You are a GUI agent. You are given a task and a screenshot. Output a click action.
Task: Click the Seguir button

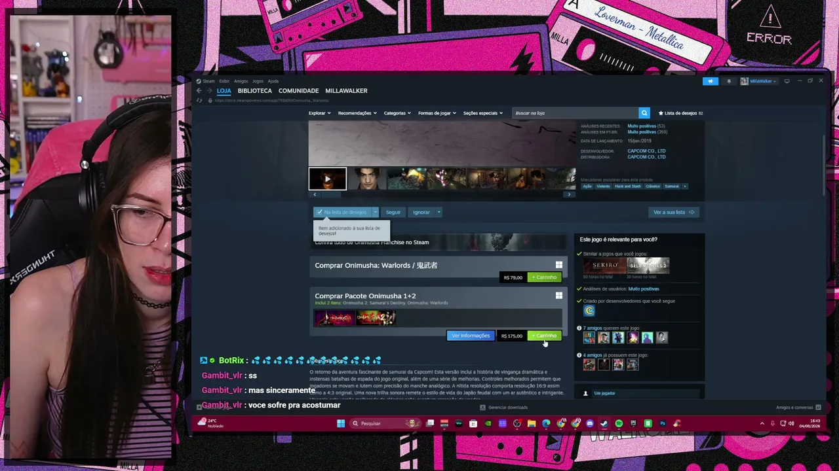(393, 212)
